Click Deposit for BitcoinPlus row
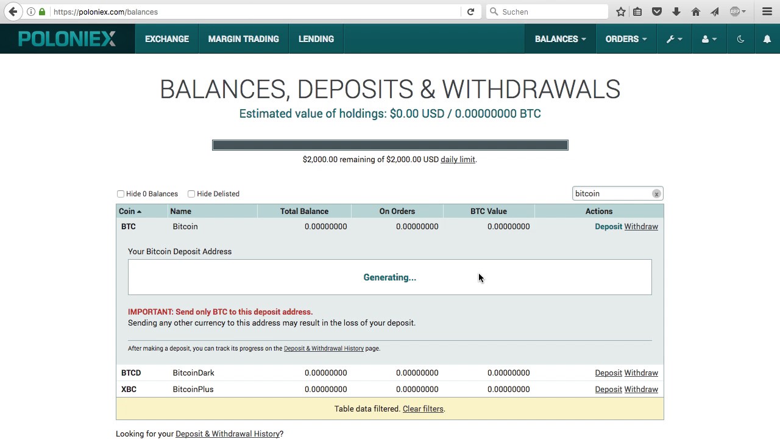Viewport: 780px width, 439px height. pyautogui.click(x=608, y=389)
